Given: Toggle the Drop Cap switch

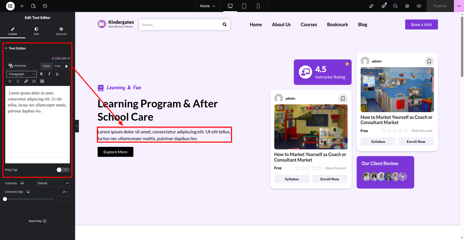Looking at the screenshot, I should tap(63, 170).
